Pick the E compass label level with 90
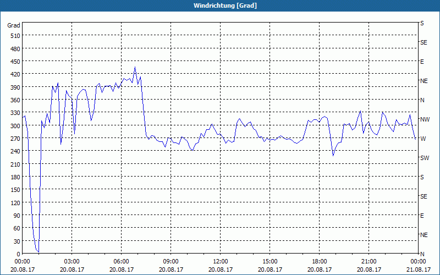440x275 pixels. (422, 216)
